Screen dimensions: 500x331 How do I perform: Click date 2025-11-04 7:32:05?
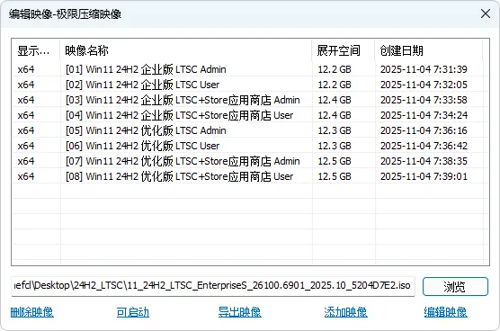424,85
